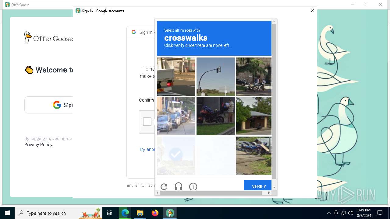Open clock showing 8:49 PM
This screenshot has width=390, height=219.
pos(364,213)
